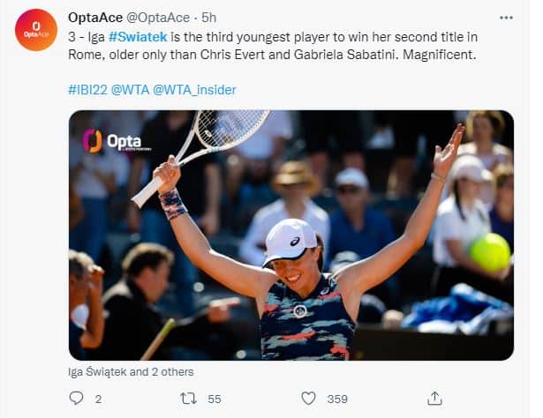
Task: Click "Iga Świątek and 2 others" tagged people
Action: pyautogui.click(x=131, y=372)
